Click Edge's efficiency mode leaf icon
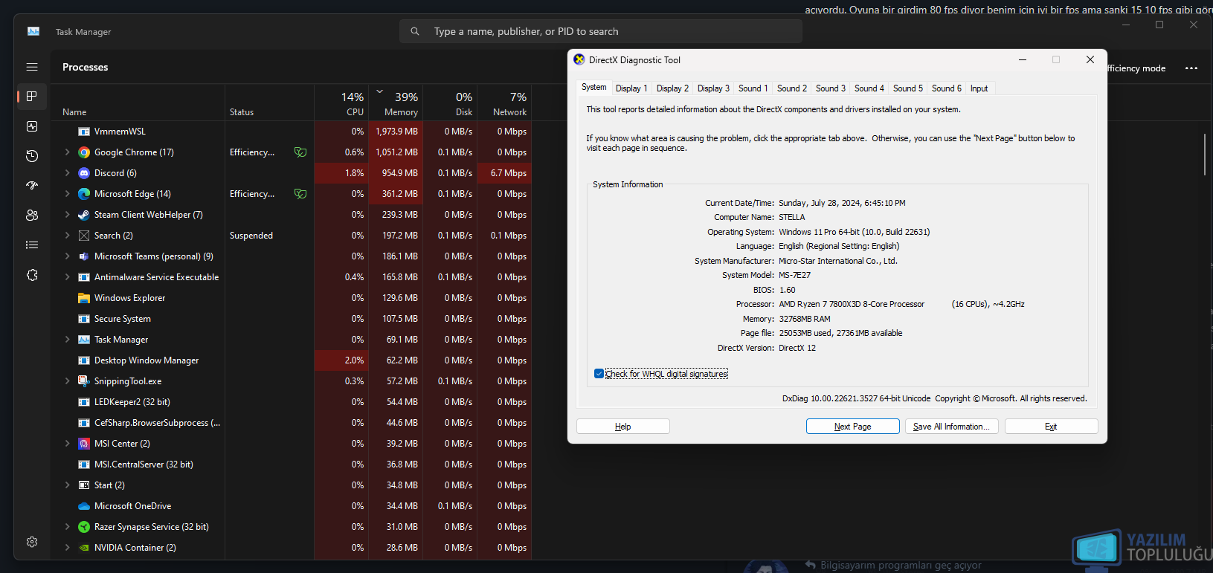This screenshot has height=573, width=1213. tap(300, 194)
